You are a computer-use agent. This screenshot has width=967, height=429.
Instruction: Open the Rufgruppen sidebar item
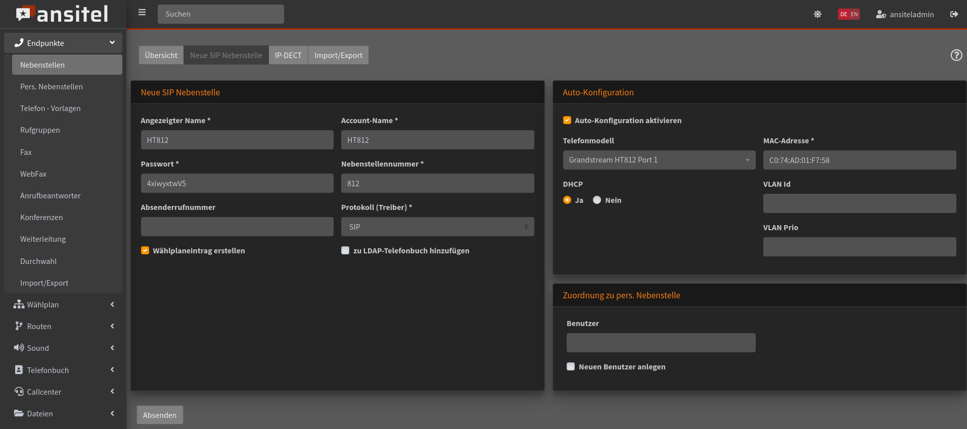(x=40, y=130)
